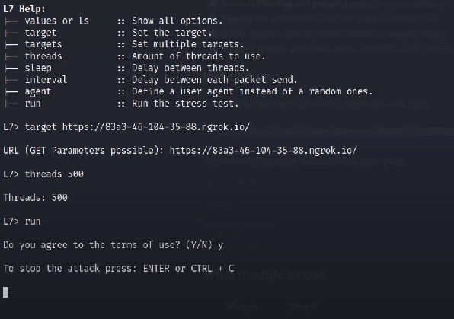Select the 'interval' help entry
Image resolution: width=454 pixels, height=319 pixels.
(x=46, y=80)
